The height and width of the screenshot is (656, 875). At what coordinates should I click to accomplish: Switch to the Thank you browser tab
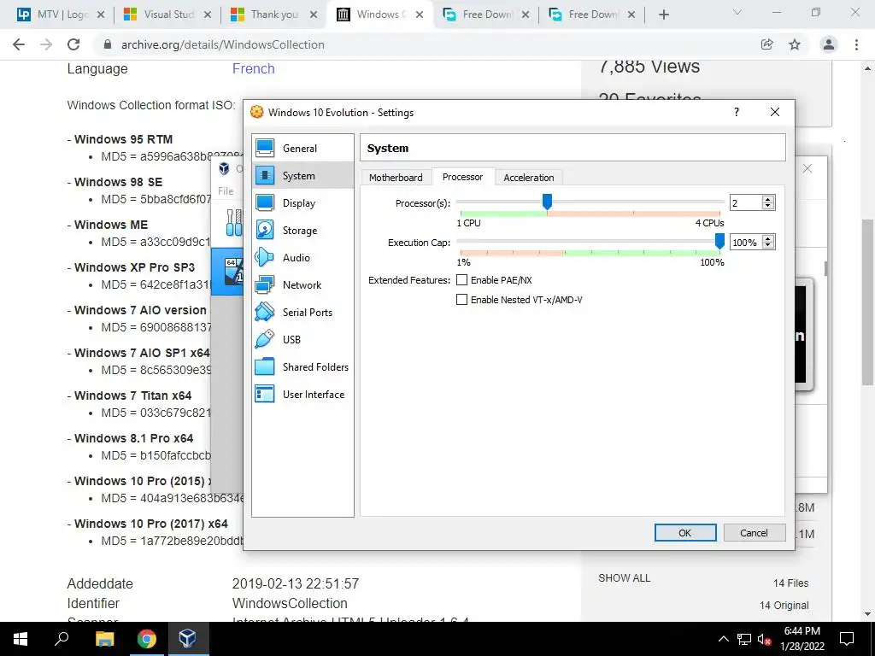[x=274, y=15]
